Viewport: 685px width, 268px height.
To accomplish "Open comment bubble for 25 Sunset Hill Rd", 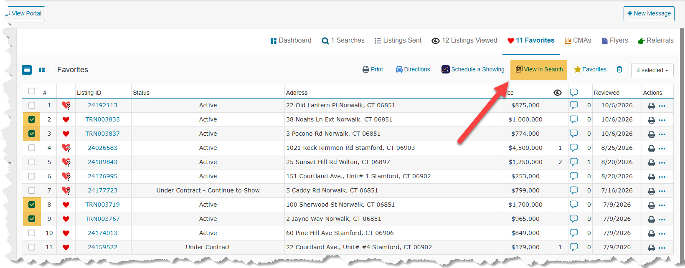I will pos(574,162).
